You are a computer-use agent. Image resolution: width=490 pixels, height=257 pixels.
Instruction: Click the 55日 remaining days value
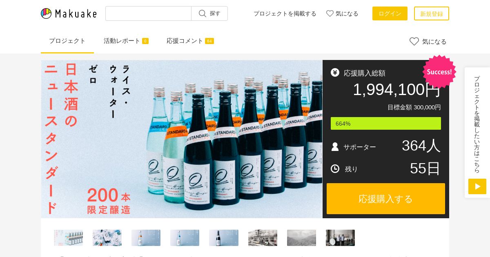[x=425, y=168]
